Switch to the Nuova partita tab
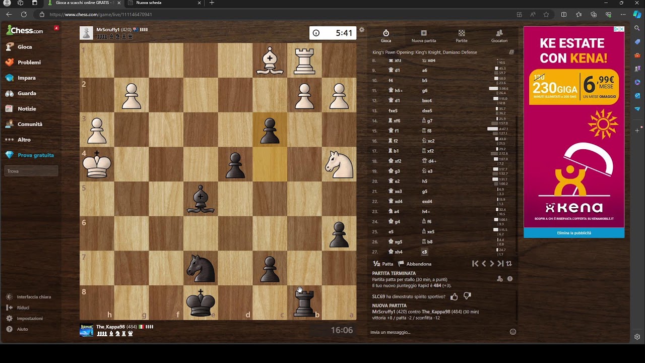The image size is (645, 363). [424, 36]
